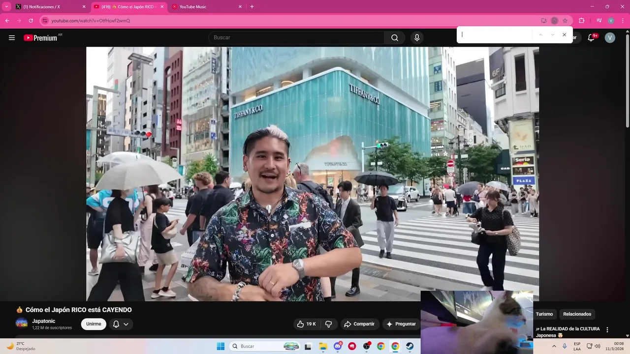The height and width of the screenshot is (354, 630).
Task: Close the YouTube Music tab
Action: pos(240,7)
